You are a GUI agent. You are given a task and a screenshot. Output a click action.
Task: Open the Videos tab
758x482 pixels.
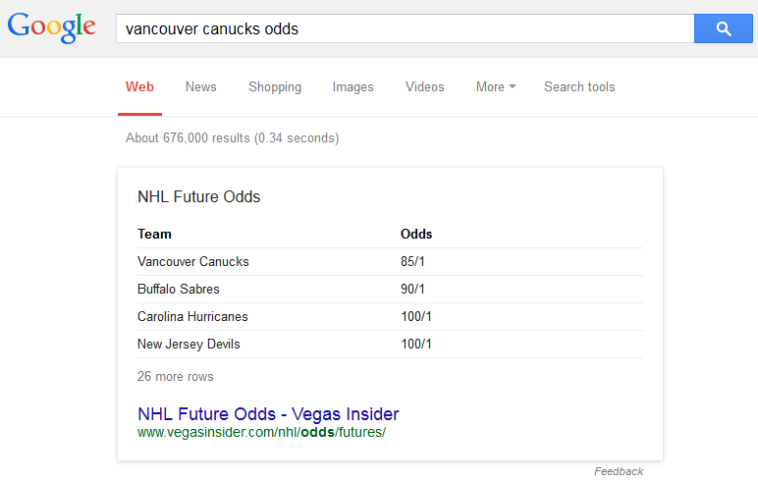tap(424, 86)
